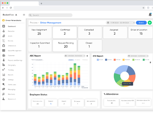Viewport: 153px width, 115px height.
Task: Open the Assigned status card
Action: tap(115, 32)
